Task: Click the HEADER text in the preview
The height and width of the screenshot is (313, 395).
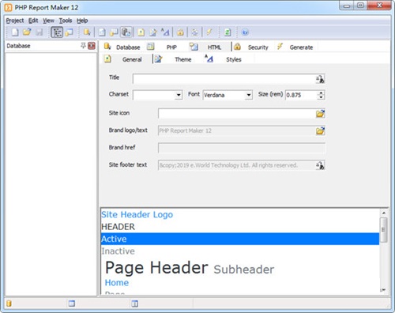Action: pyautogui.click(x=118, y=227)
